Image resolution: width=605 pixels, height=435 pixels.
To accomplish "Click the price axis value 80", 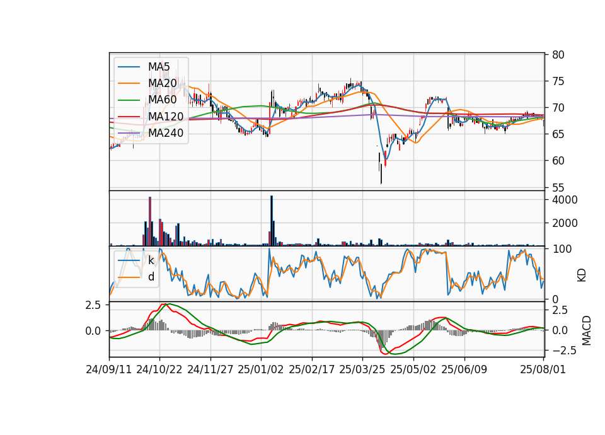I will [x=558, y=55].
